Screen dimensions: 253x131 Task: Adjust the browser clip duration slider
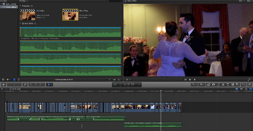click(109, 80)
